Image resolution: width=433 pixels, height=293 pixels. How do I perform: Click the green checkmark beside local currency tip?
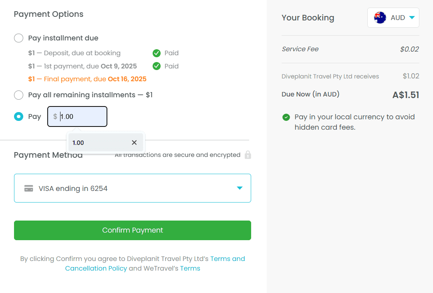[286, 117]
